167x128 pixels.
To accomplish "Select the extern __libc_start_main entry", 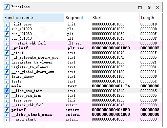I will click(x=83, y=114).
